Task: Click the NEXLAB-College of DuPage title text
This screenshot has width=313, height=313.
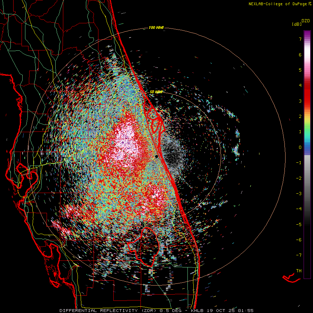Action: pos(280,4)
